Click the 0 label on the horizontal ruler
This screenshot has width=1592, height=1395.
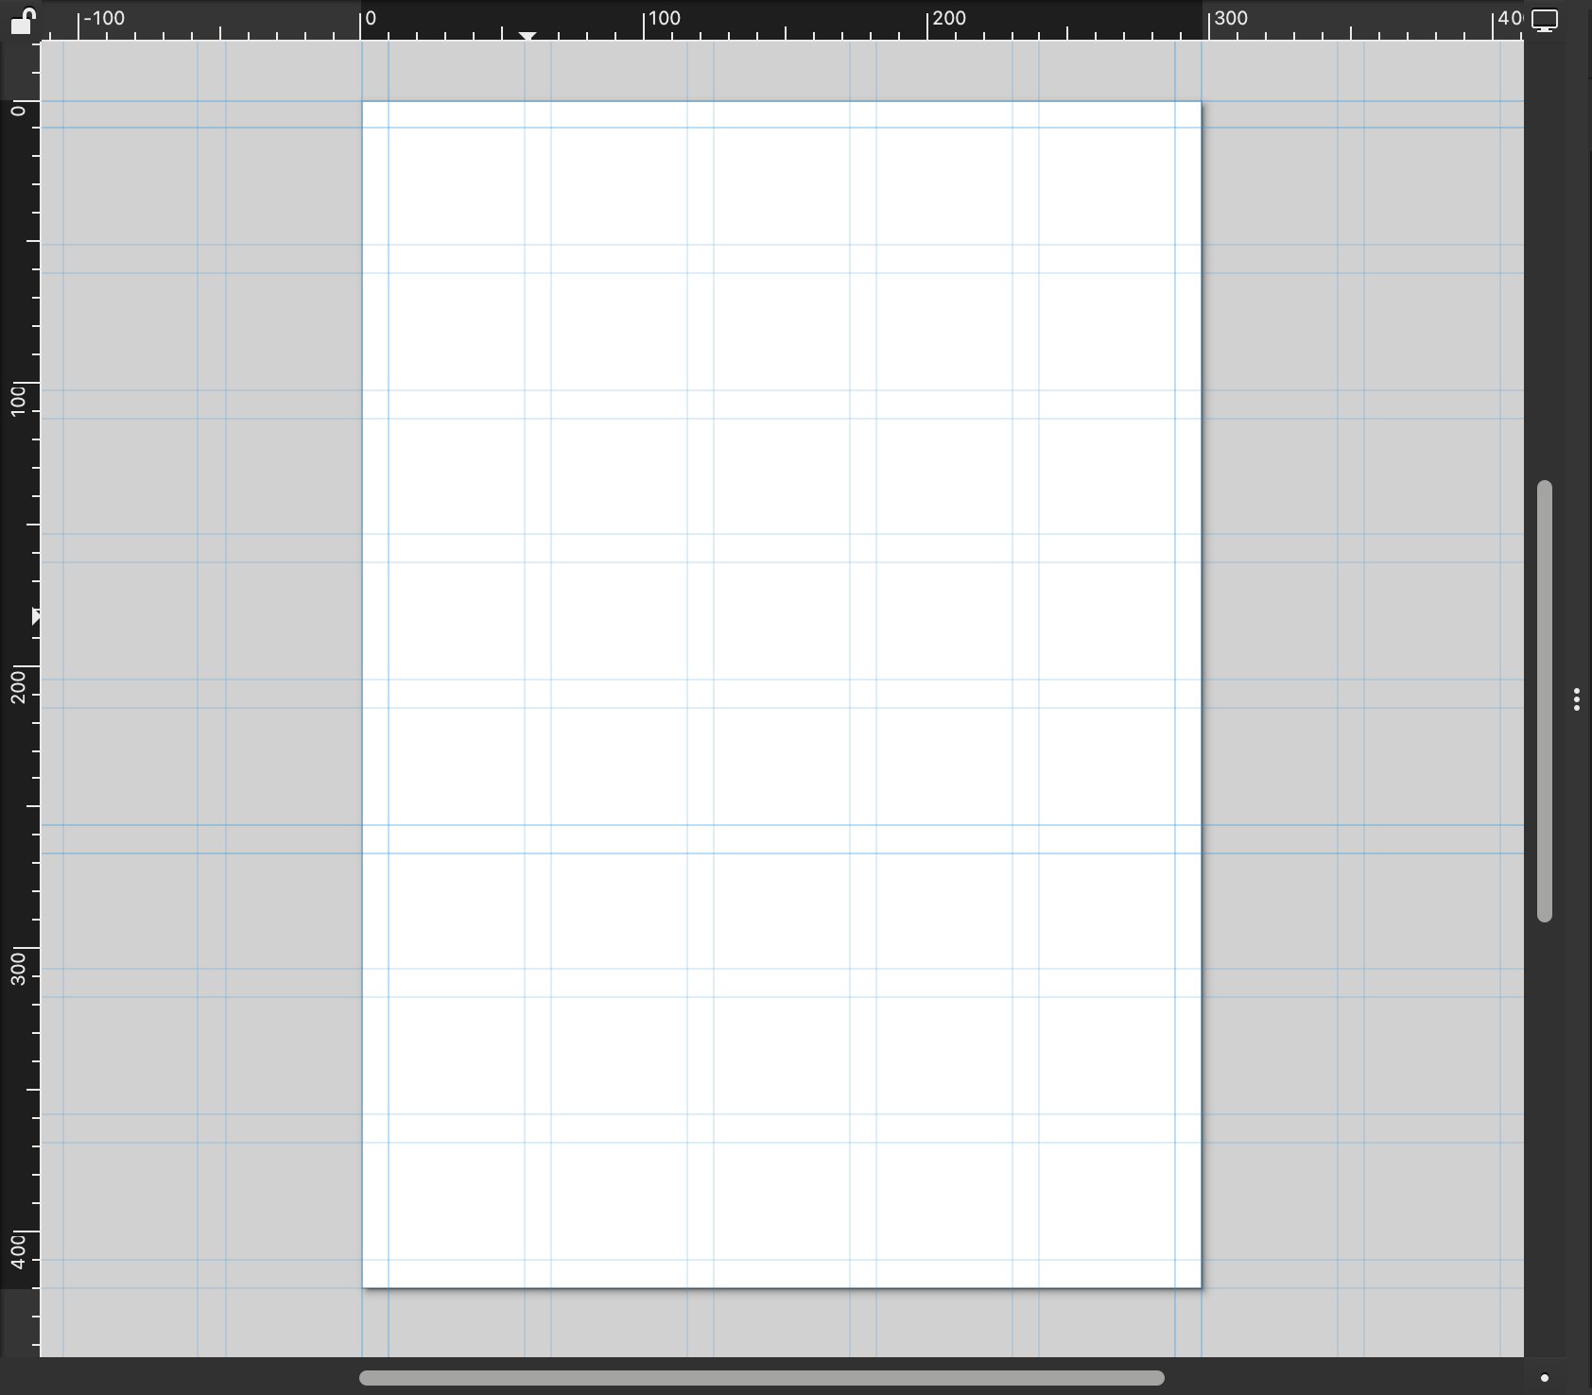[x=371, y=18]
